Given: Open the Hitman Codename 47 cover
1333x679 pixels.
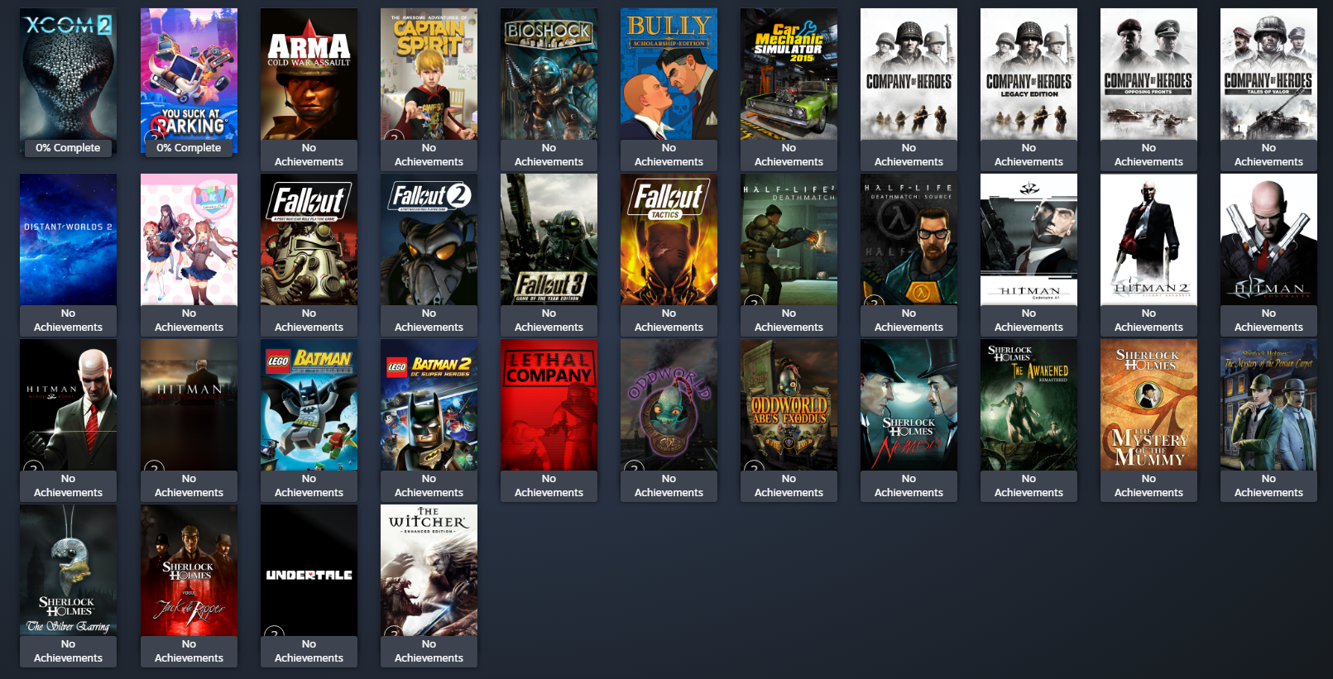Looking at the screenshot, I should tap(1029, 240).
